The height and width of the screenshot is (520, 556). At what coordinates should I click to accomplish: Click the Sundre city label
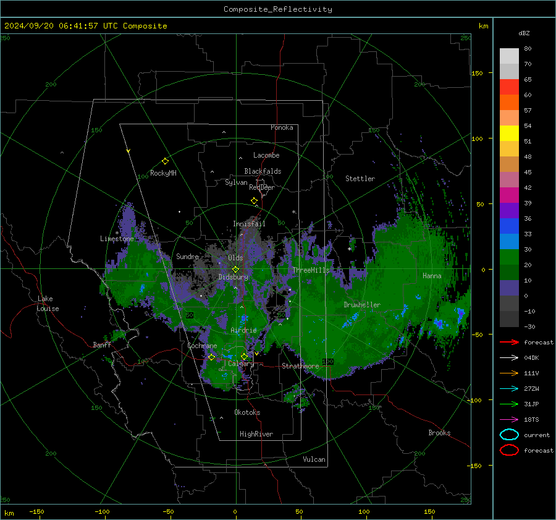point(187,257)
